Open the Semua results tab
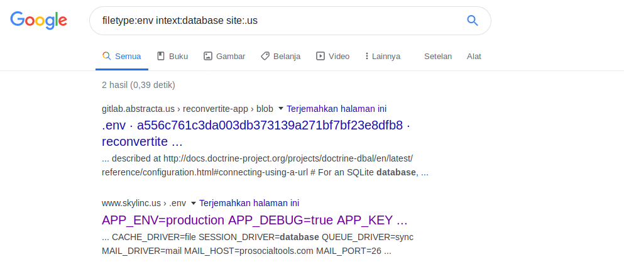This screenshot has height=269, width=624. coord(122,57)
